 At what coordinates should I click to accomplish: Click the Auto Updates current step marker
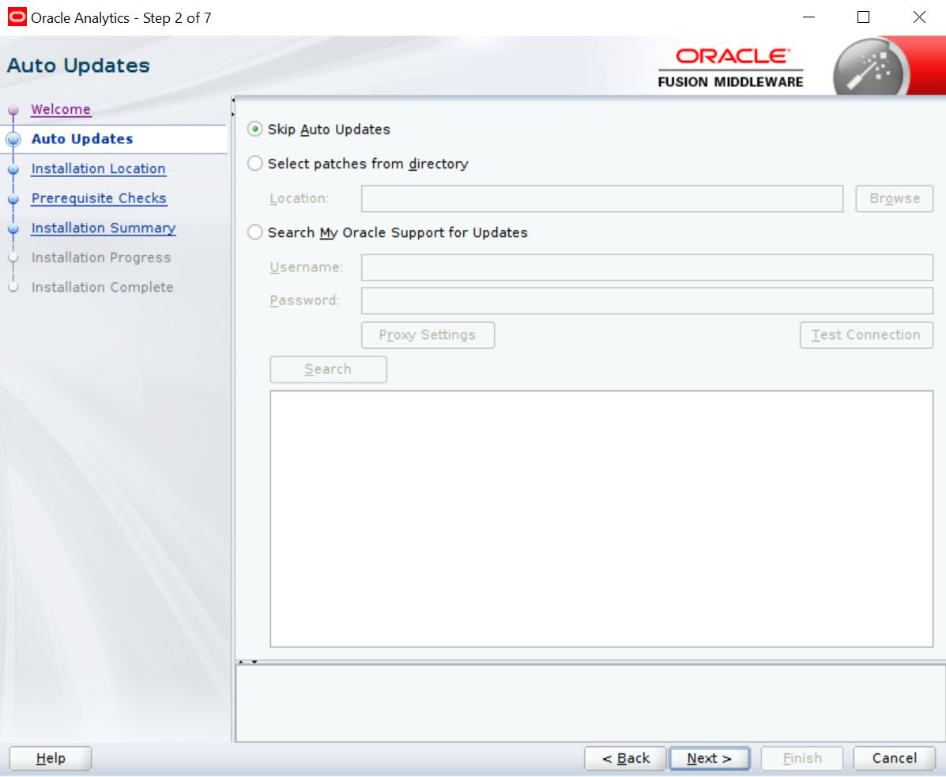coord(13,139)
